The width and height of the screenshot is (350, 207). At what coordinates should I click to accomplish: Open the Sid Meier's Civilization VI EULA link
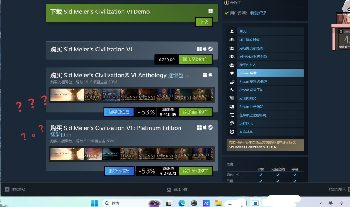(252, 147)
